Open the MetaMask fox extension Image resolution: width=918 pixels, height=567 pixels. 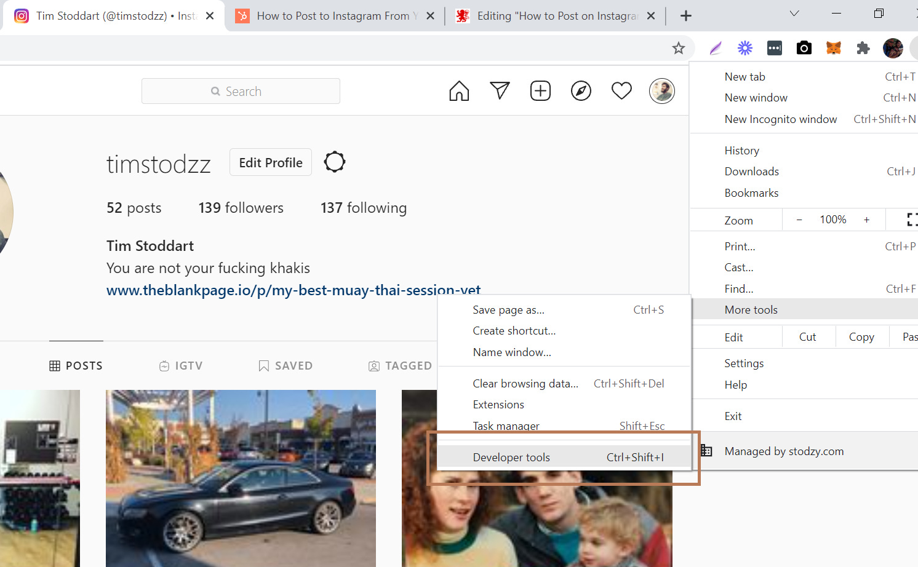[x=834, y=48]
